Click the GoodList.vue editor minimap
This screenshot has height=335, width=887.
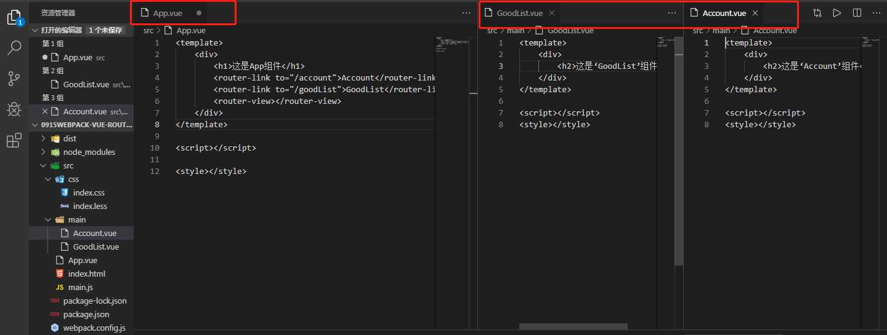pyautogui.click(x=666, y=42)
